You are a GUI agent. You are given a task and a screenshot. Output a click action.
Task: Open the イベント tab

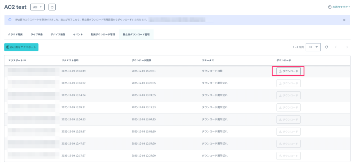78,35
